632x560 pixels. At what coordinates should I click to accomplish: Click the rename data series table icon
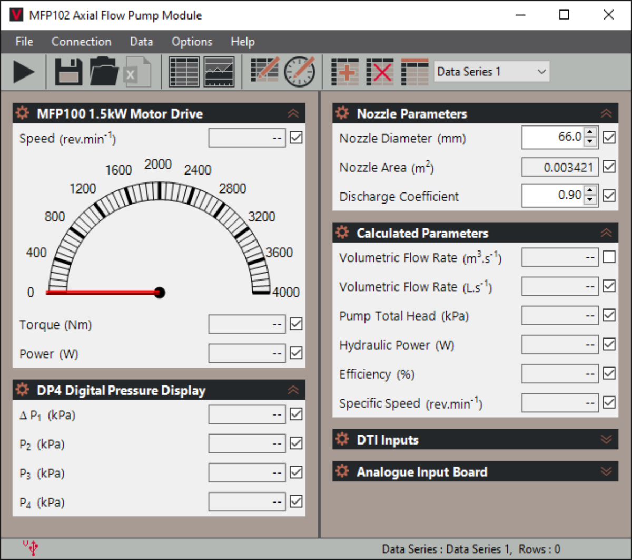[x=414, y=72]
